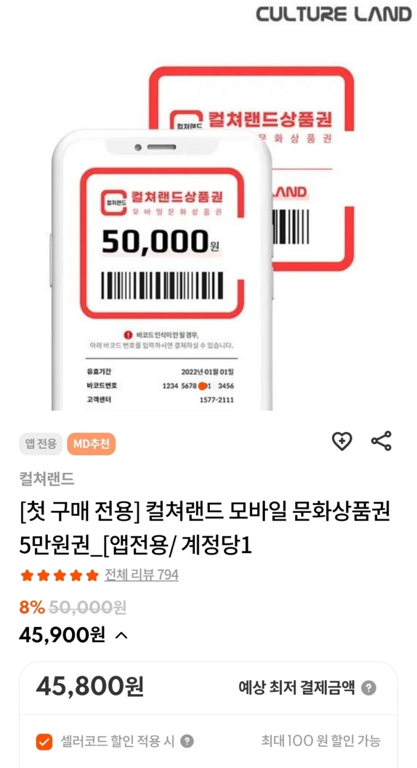Click the 45,800원 estimated lowest price

pos(90,687)
